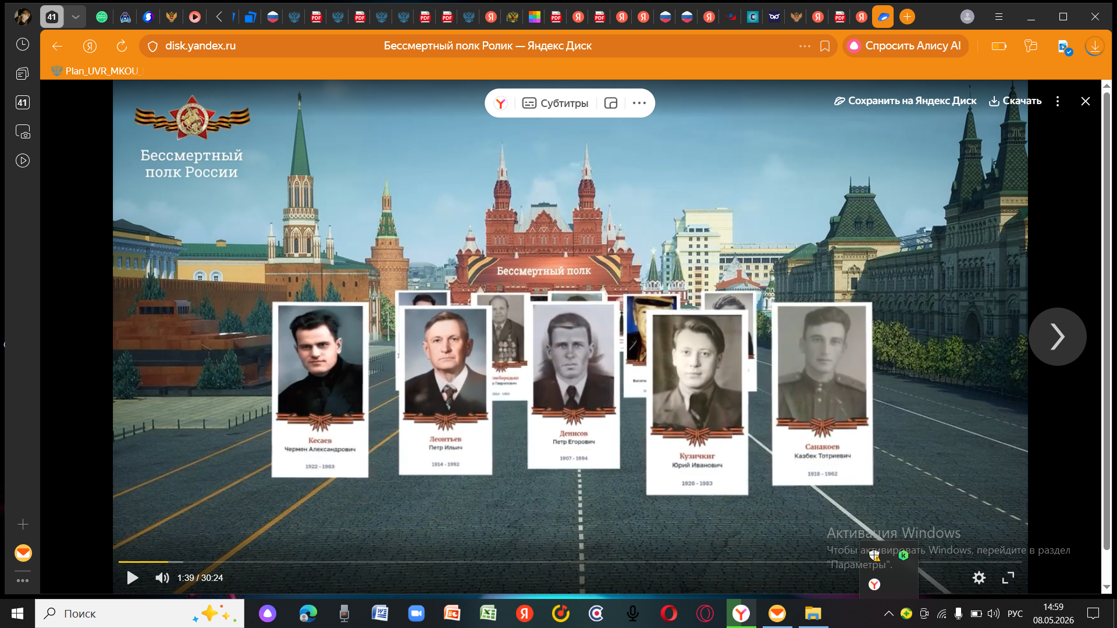Switch to the teal C icon tab
Viewport: 1117px width, 628px height.
coord(752,17)
